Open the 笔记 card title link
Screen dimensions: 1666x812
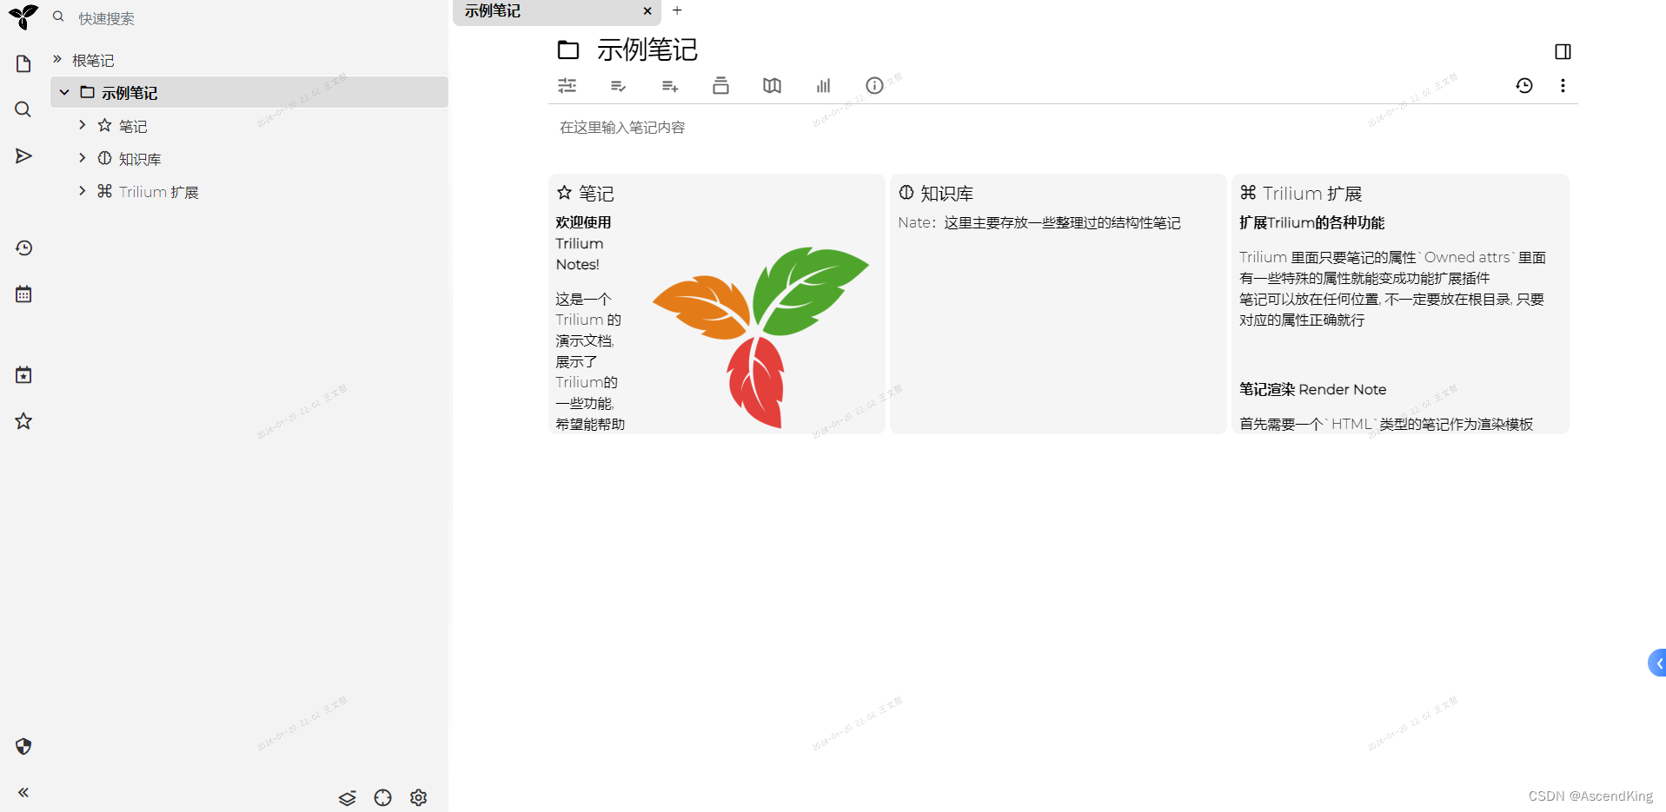point(596,194)
